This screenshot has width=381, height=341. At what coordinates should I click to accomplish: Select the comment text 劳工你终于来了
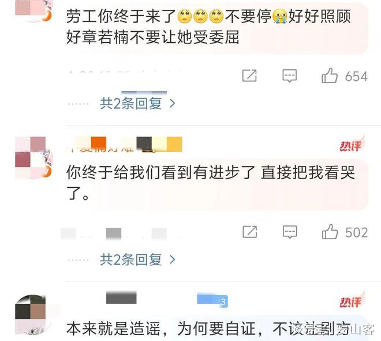click(x=121, y=17)
